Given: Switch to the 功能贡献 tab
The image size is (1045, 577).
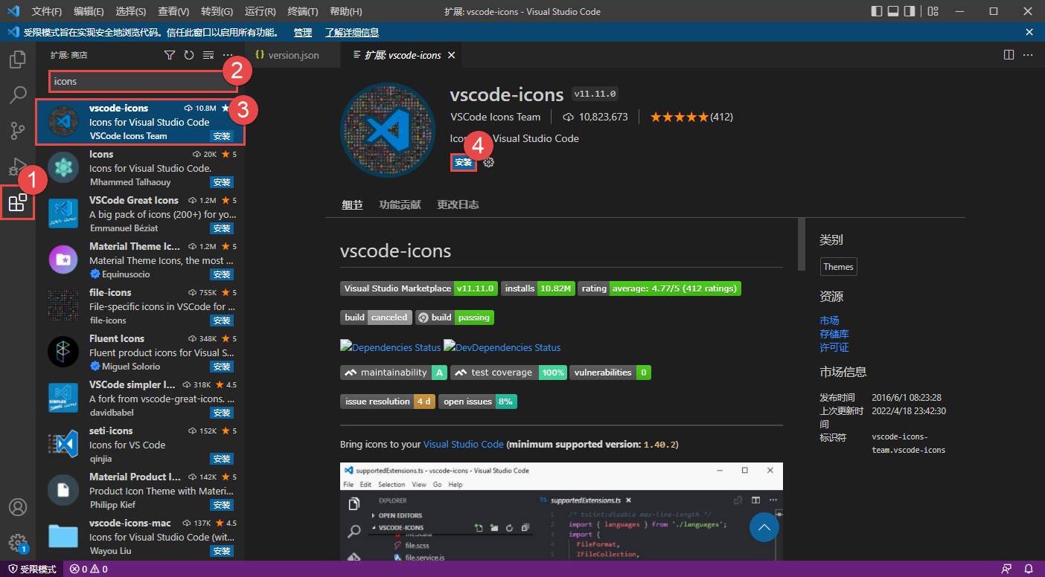Looking at the screenshot, I should (x=400, y=204).
